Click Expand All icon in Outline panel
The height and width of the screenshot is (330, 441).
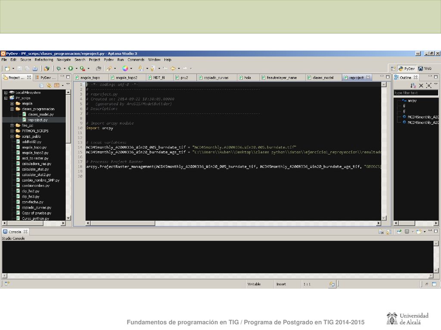coord(429,86)
